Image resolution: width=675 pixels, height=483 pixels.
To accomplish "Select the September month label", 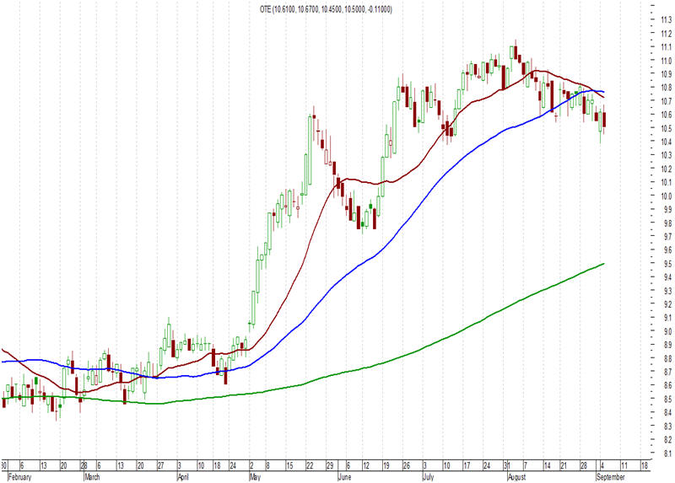I will coord(610,477).
